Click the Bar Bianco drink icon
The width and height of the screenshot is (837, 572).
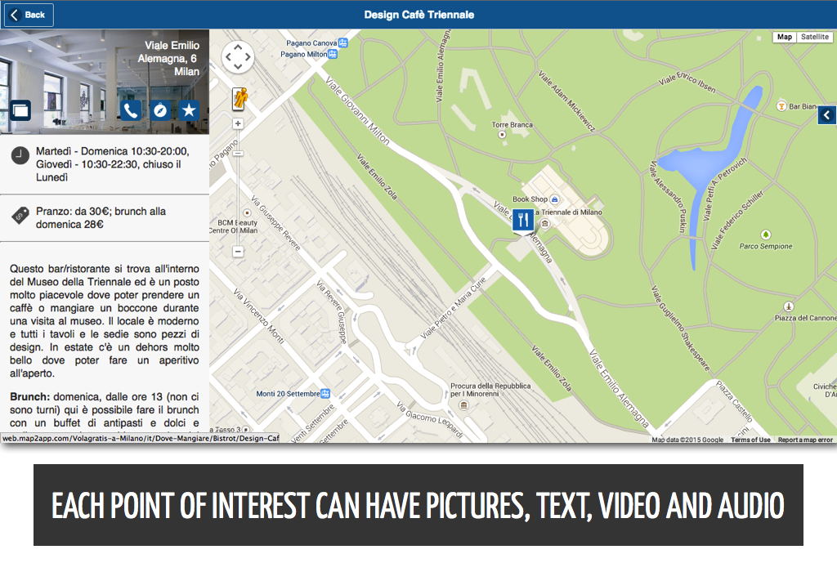(781, 105)
